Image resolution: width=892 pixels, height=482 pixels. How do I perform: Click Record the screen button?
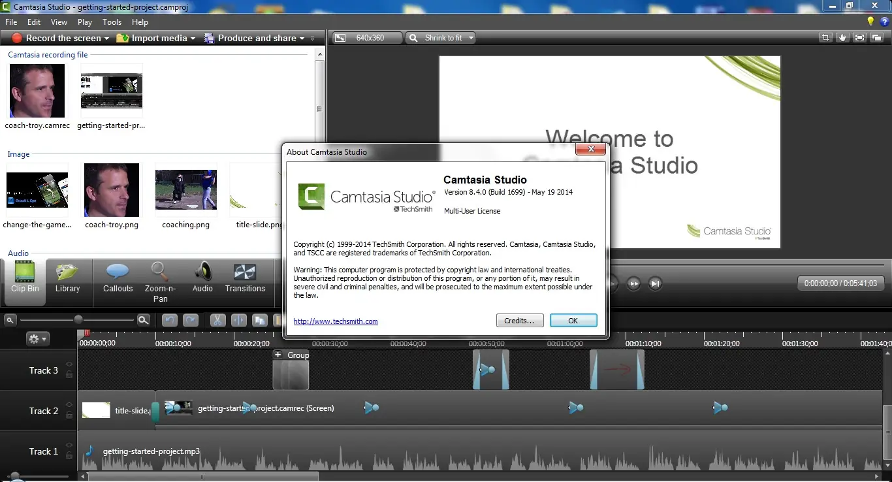[x=57, y=38]
